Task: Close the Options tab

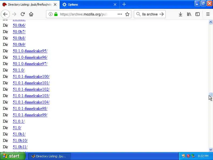Action: click(x=115, y=5)
